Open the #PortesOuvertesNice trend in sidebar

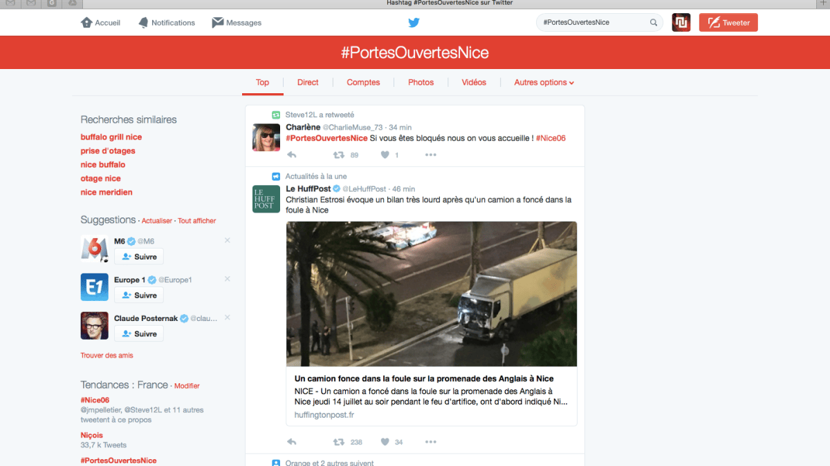pos(118,460)
